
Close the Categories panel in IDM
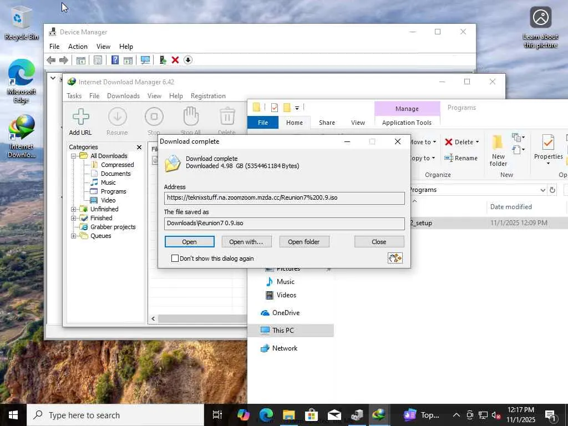(x=139, y=147)
